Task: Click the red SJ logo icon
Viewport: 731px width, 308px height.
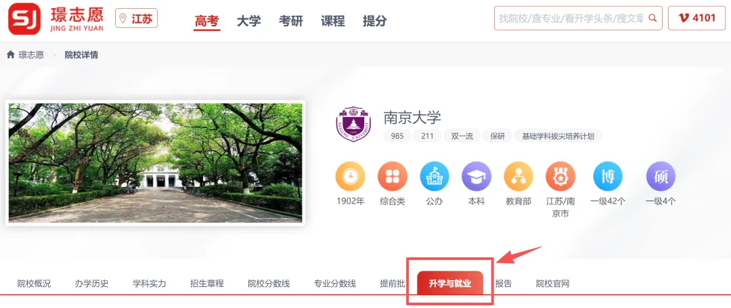Action: tap(24, 19)
